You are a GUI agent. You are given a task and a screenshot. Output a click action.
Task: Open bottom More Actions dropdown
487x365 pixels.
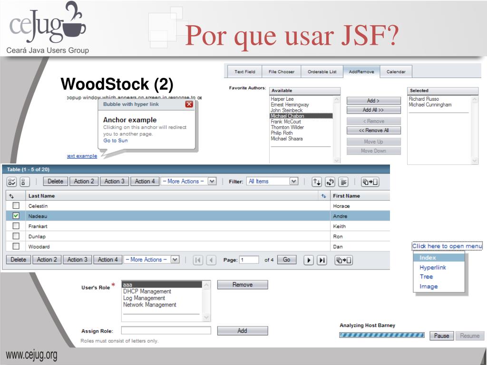[x=152, y=259]
